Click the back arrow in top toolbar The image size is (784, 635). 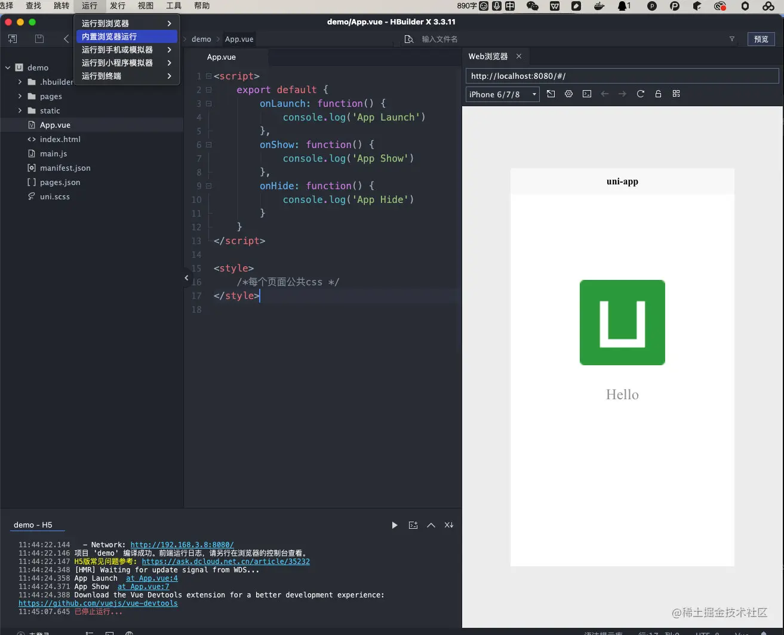tap(66, 39)
